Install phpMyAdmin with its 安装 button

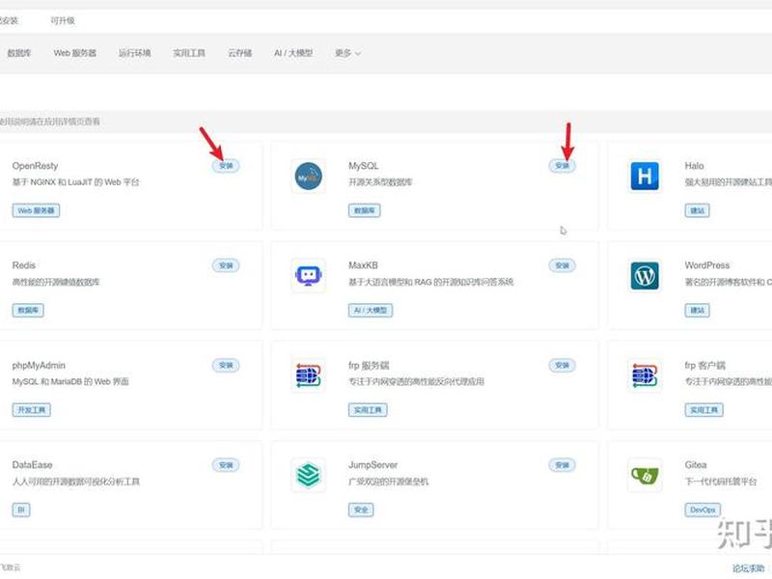(226, 366)
